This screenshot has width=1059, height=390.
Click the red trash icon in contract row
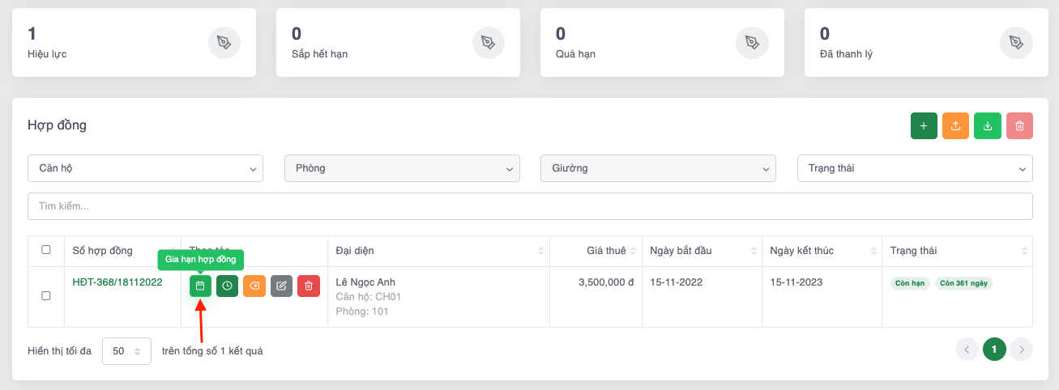308,286
